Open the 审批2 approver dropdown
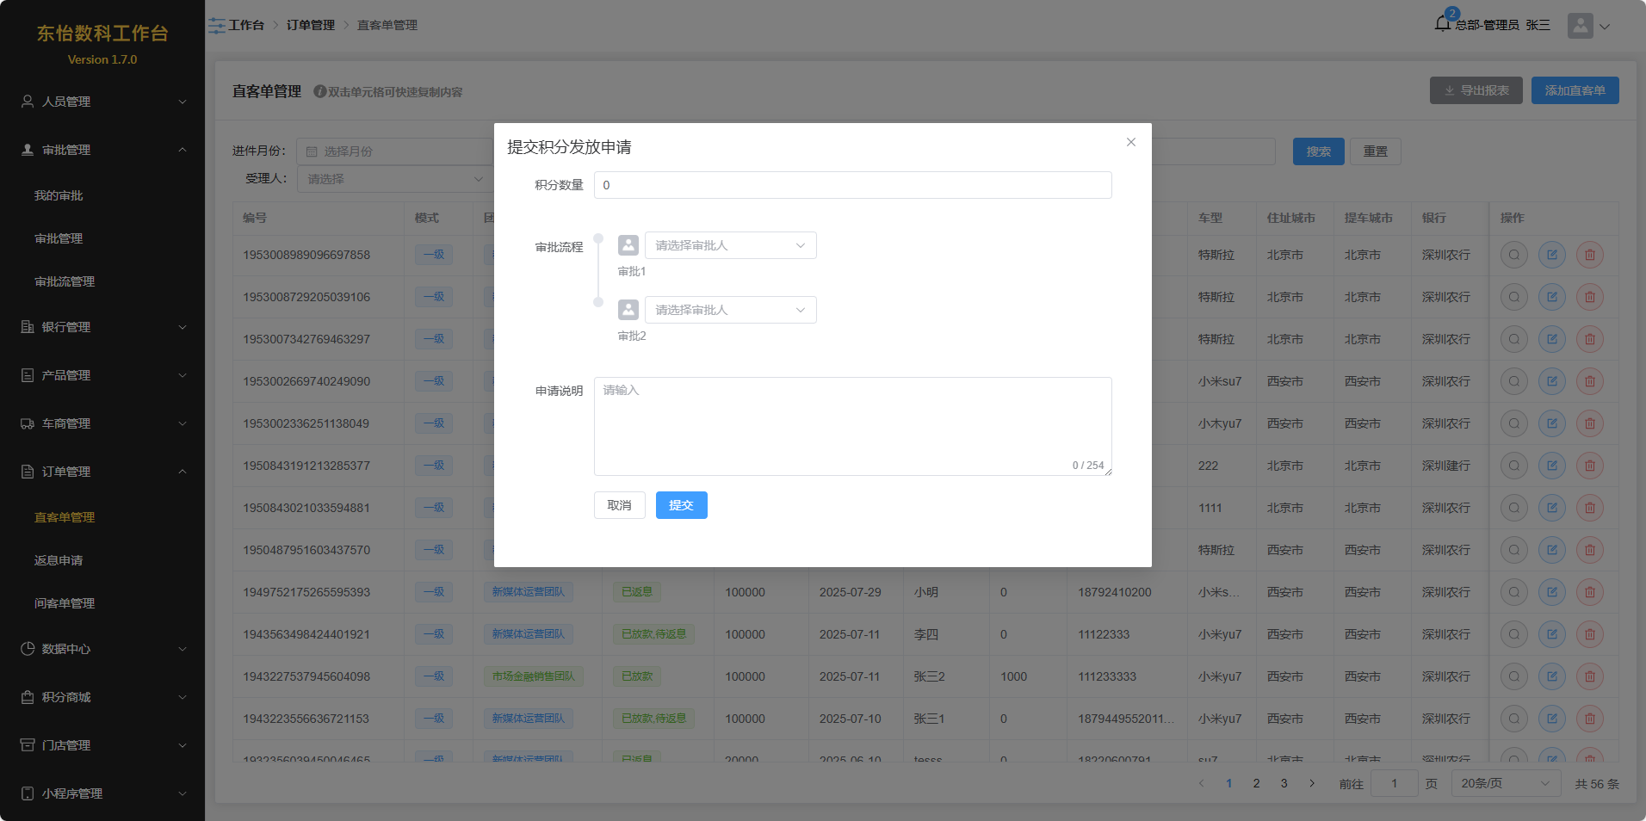Screen dimensions: 1646x821 point(730,310)
